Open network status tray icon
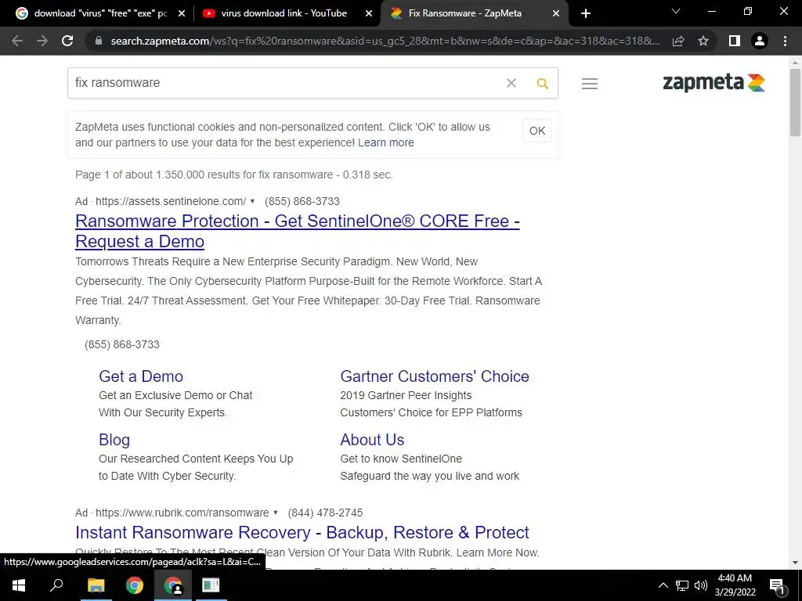This screenshot has width=802, height=601. coord(682,585)
